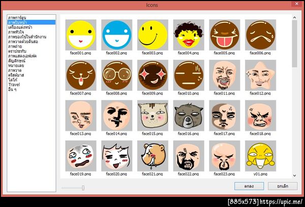Select face005.png brown tongue-out face
305x207 pixels.
click(x=225, y=35)
